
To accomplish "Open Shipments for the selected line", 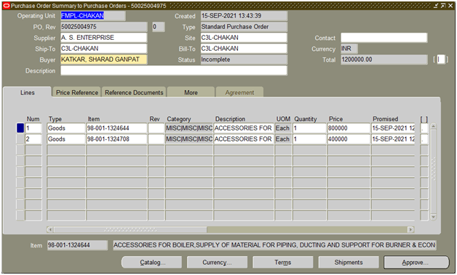I will [349, 263].
